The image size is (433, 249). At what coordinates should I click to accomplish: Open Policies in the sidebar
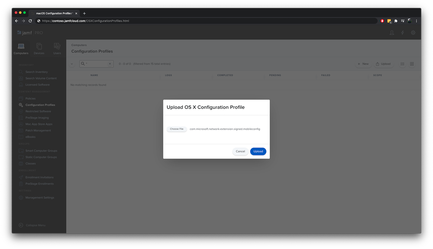point(30,98)
